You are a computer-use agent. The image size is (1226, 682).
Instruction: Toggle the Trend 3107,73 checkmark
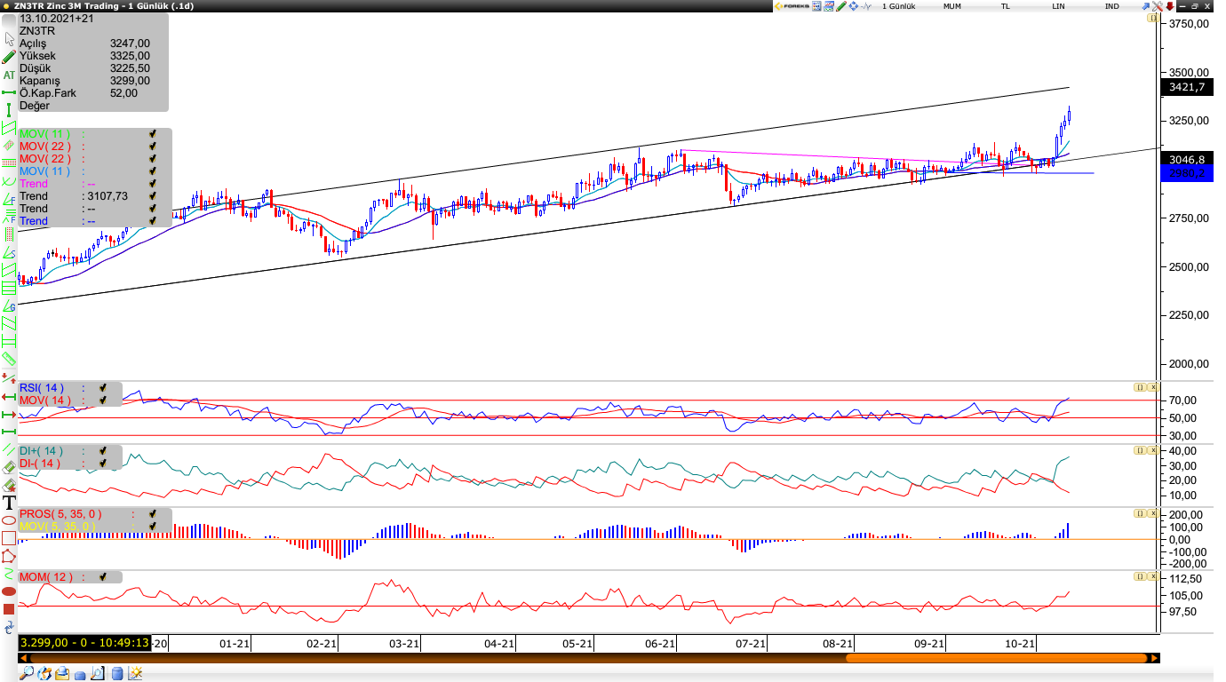point(153,196)
